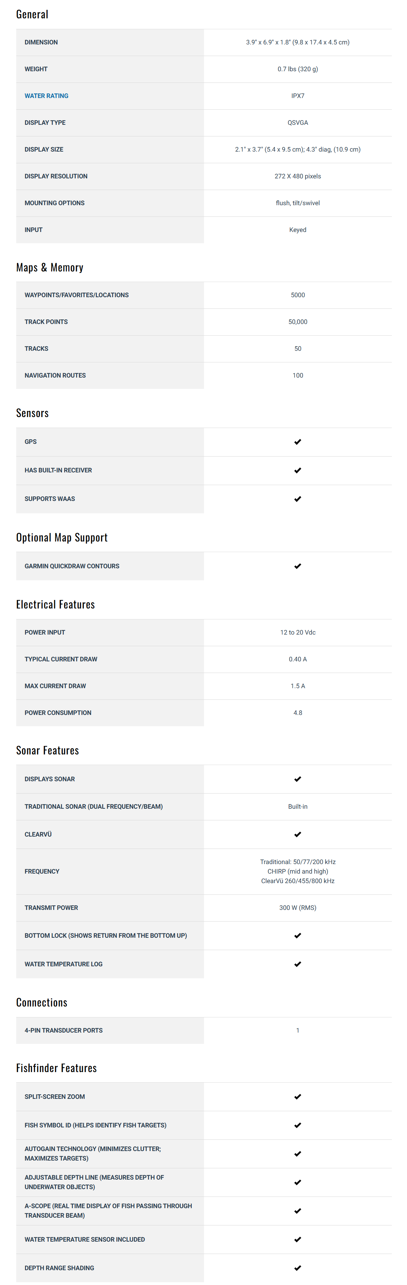Click the A-Scope feature checkmark
This screenshot has height=1285, width=407.
[298, 1211]
